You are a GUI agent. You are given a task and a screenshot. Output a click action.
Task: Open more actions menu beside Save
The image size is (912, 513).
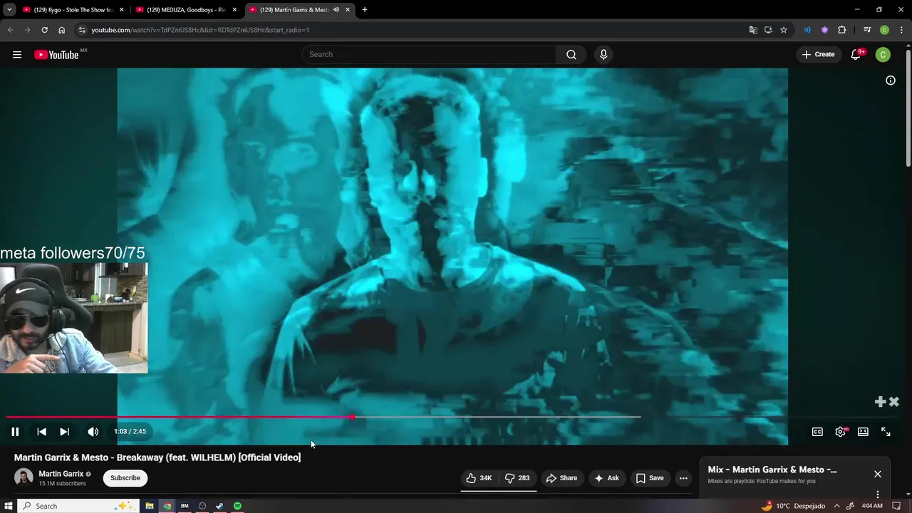[683, 478]
